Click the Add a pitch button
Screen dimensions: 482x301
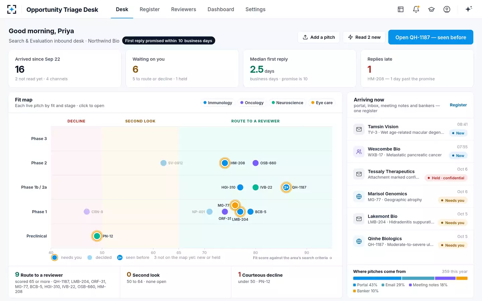[319, 37]
